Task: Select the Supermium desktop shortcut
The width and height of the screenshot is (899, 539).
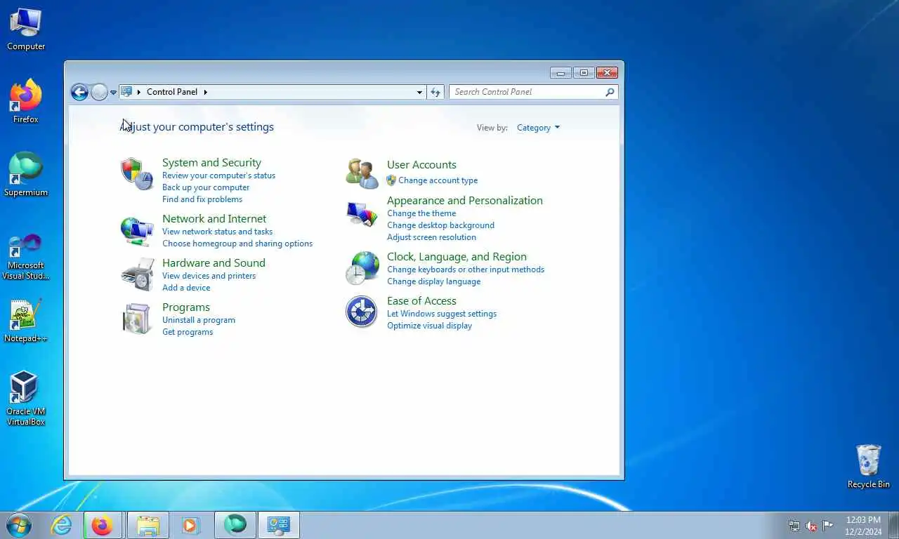Action: 26,175
